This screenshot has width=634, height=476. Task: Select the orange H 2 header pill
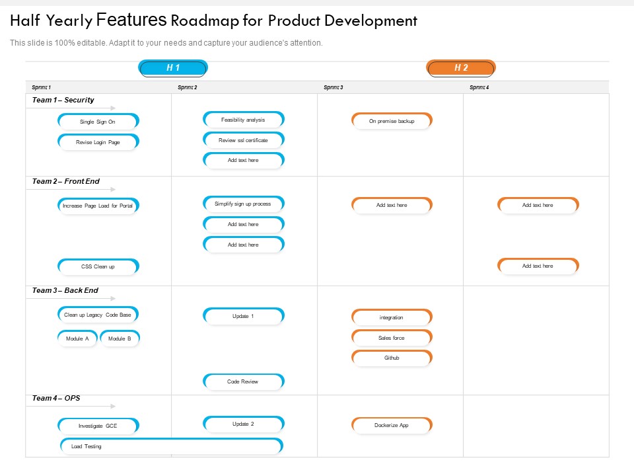(x=461, y=68)
